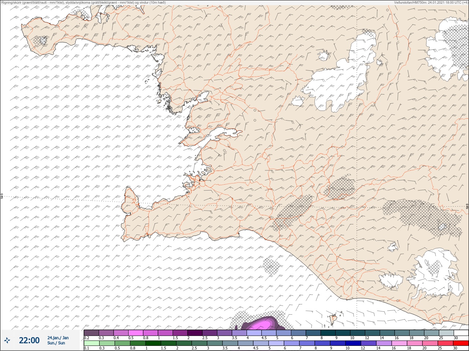Click the 'Sun./ Sun' weekday label

56,343
